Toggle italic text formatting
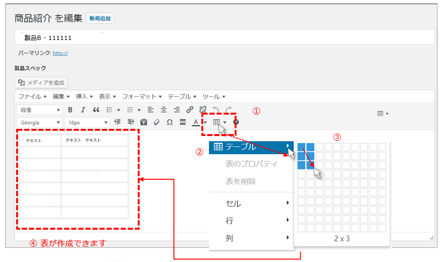The height and width of the screenshot is (262, 445). pos(83,110)
